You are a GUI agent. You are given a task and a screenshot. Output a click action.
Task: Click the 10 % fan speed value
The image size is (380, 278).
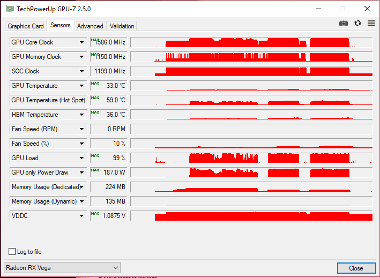pos(109,144)
